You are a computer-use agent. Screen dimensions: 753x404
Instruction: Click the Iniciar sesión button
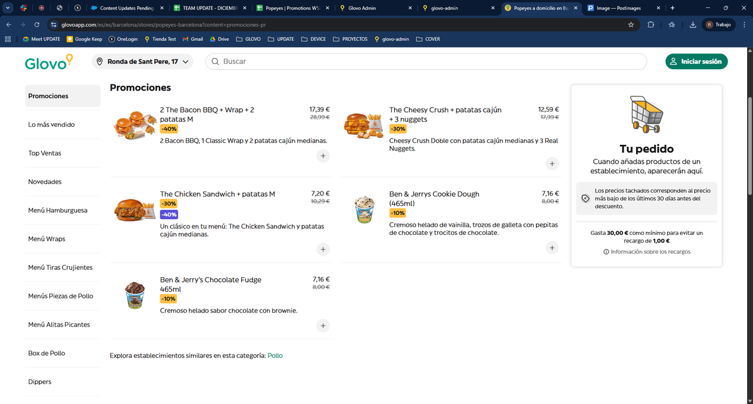tap(697, 62)
